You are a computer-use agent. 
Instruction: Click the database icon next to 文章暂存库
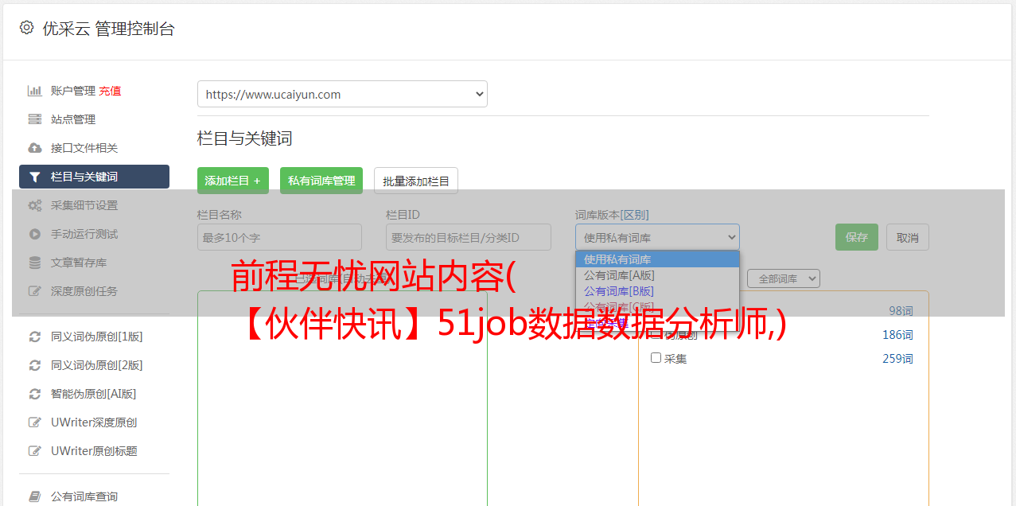[x=35, y=263]
